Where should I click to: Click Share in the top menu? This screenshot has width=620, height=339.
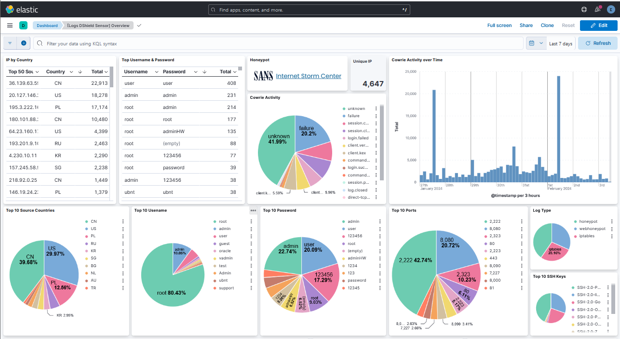526,26
